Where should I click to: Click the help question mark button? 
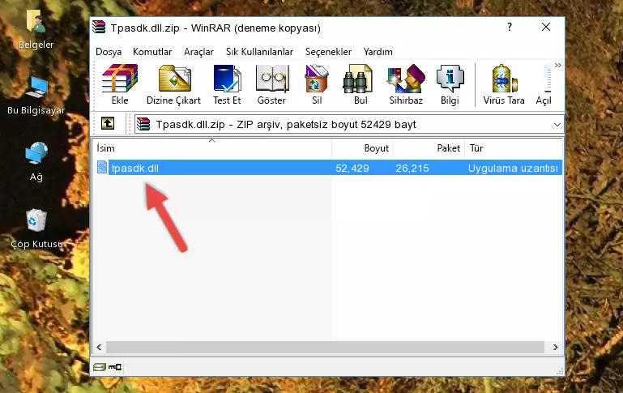point(510,27)
